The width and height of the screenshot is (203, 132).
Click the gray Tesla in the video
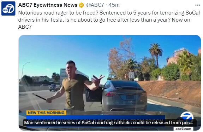point(124,96)
